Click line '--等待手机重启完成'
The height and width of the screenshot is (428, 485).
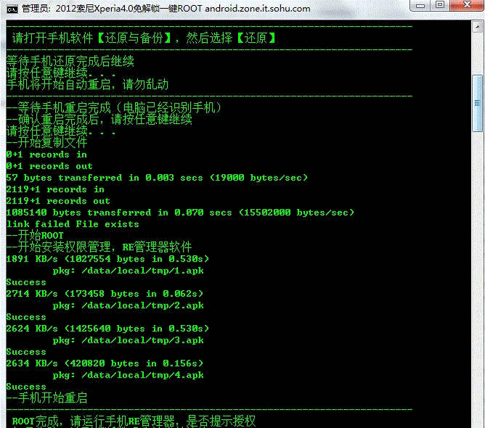(x=114, y=107)
